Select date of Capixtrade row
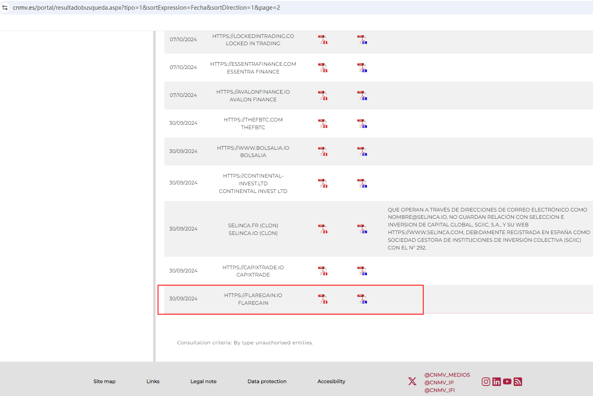This screenshot has height=396, width=593. [183, 271]
